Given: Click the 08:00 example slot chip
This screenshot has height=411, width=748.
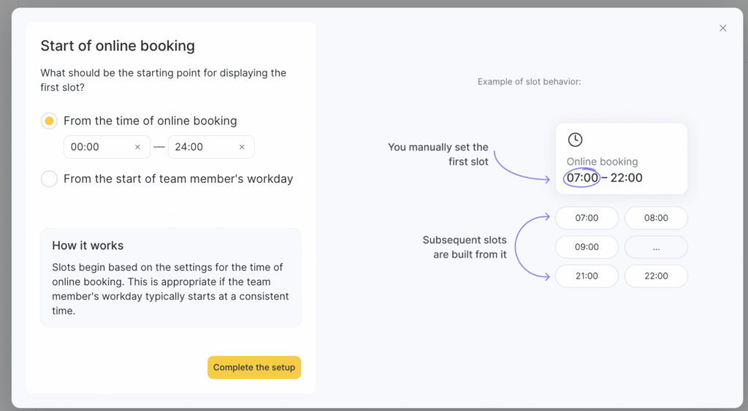Looking at the screenshot, I should 656,218.
